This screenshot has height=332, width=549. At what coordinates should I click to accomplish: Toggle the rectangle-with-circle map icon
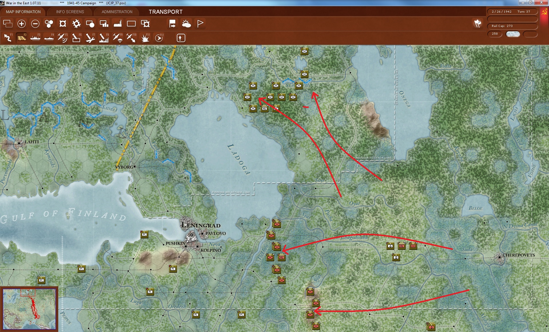(x=90, y=23)
